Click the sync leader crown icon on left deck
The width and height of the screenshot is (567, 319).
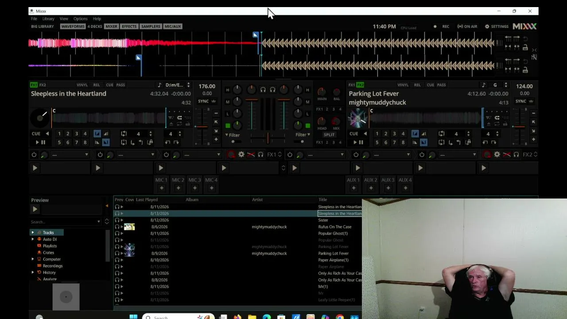[214, 101]
